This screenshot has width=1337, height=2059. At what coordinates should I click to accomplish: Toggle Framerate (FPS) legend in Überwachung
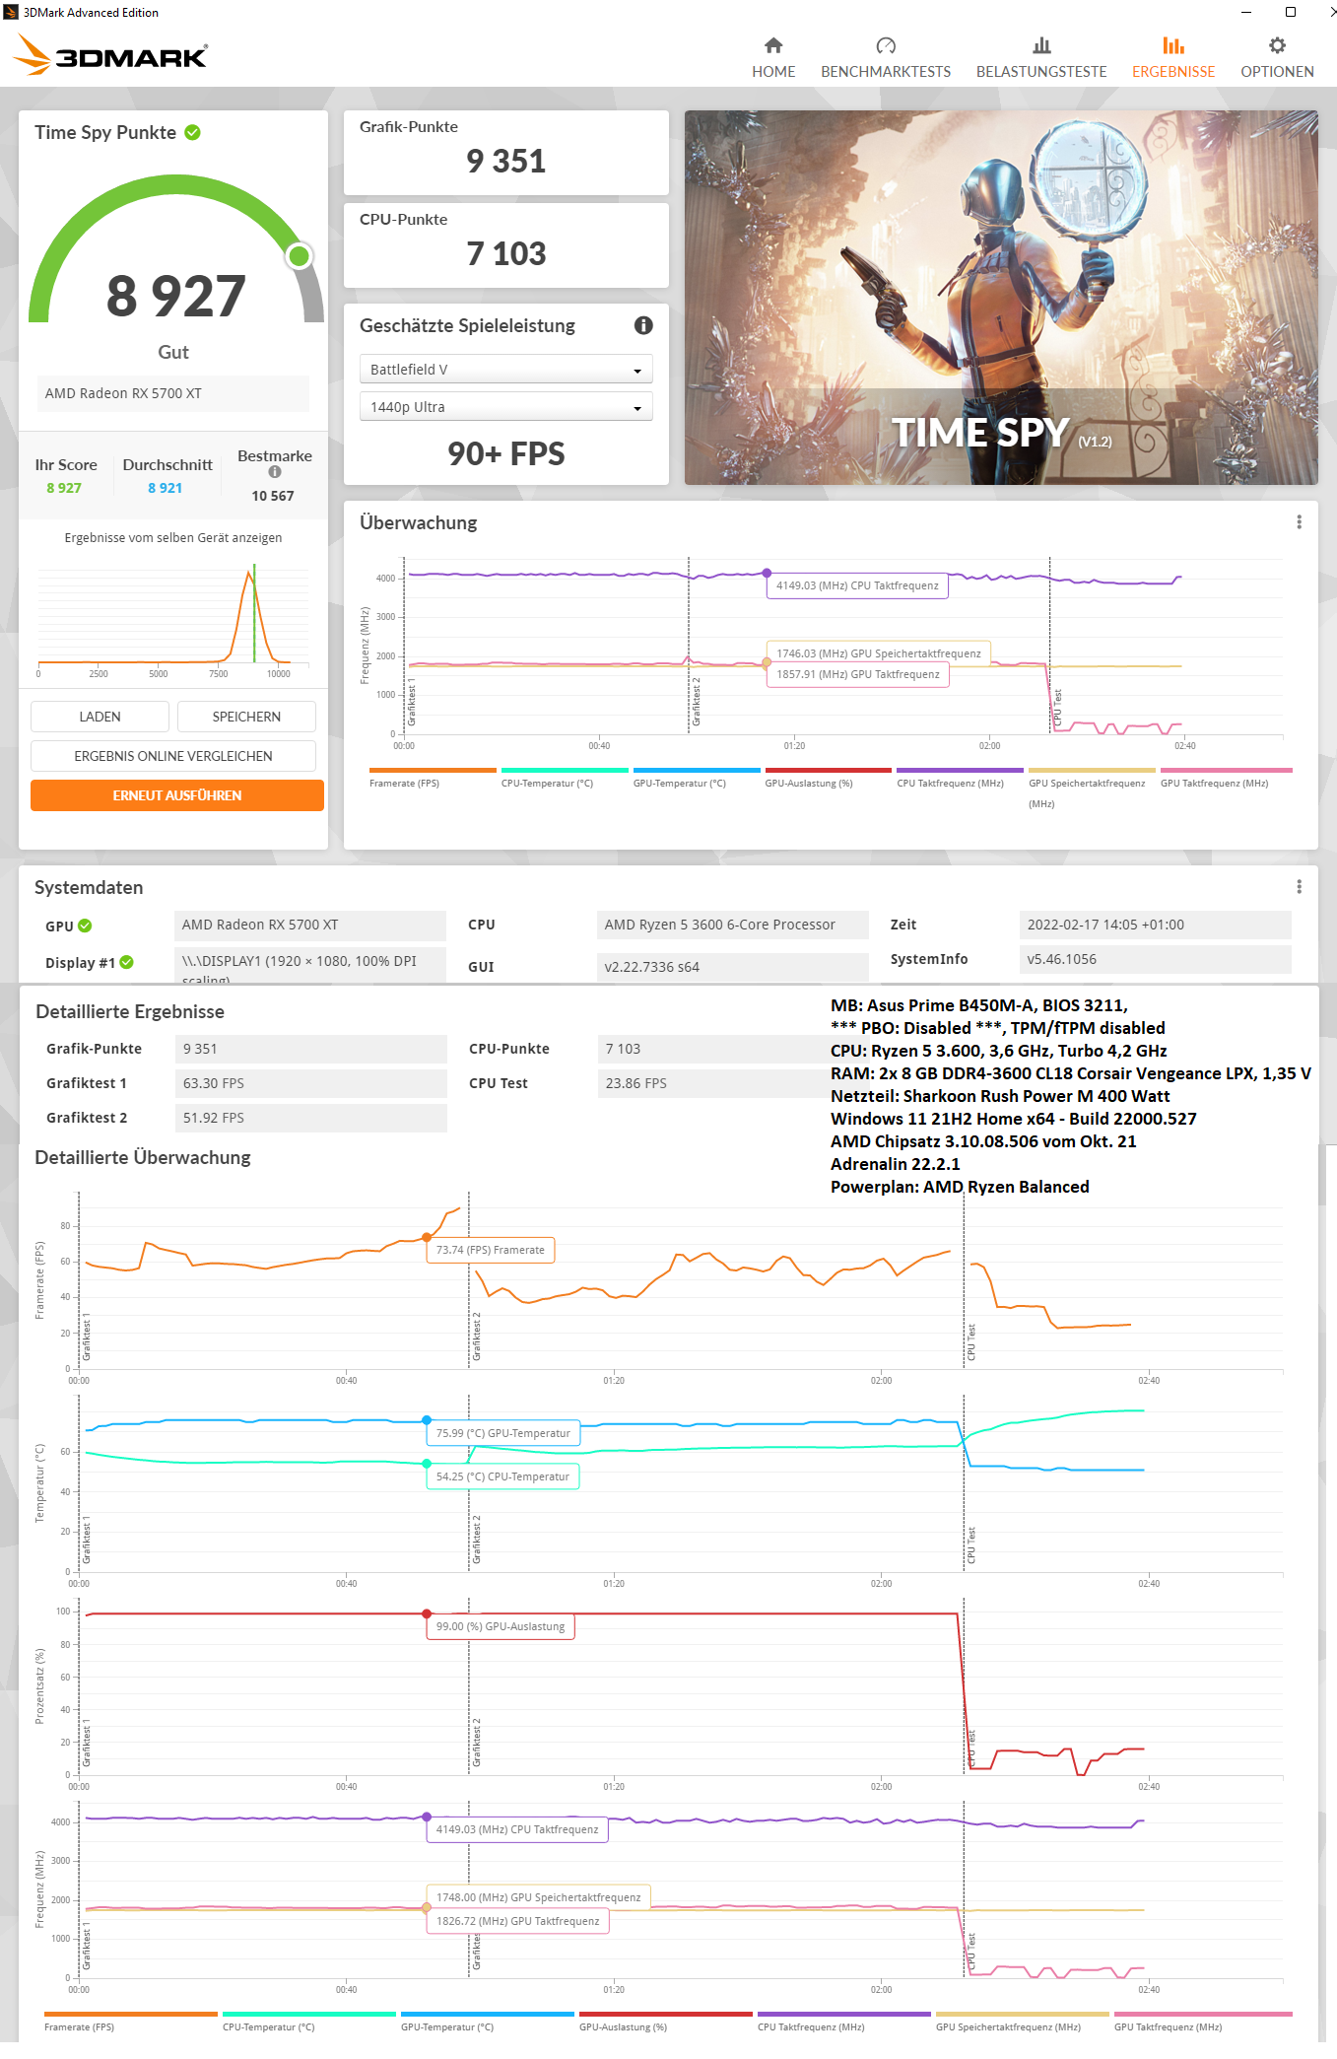(x=432, y=778)
